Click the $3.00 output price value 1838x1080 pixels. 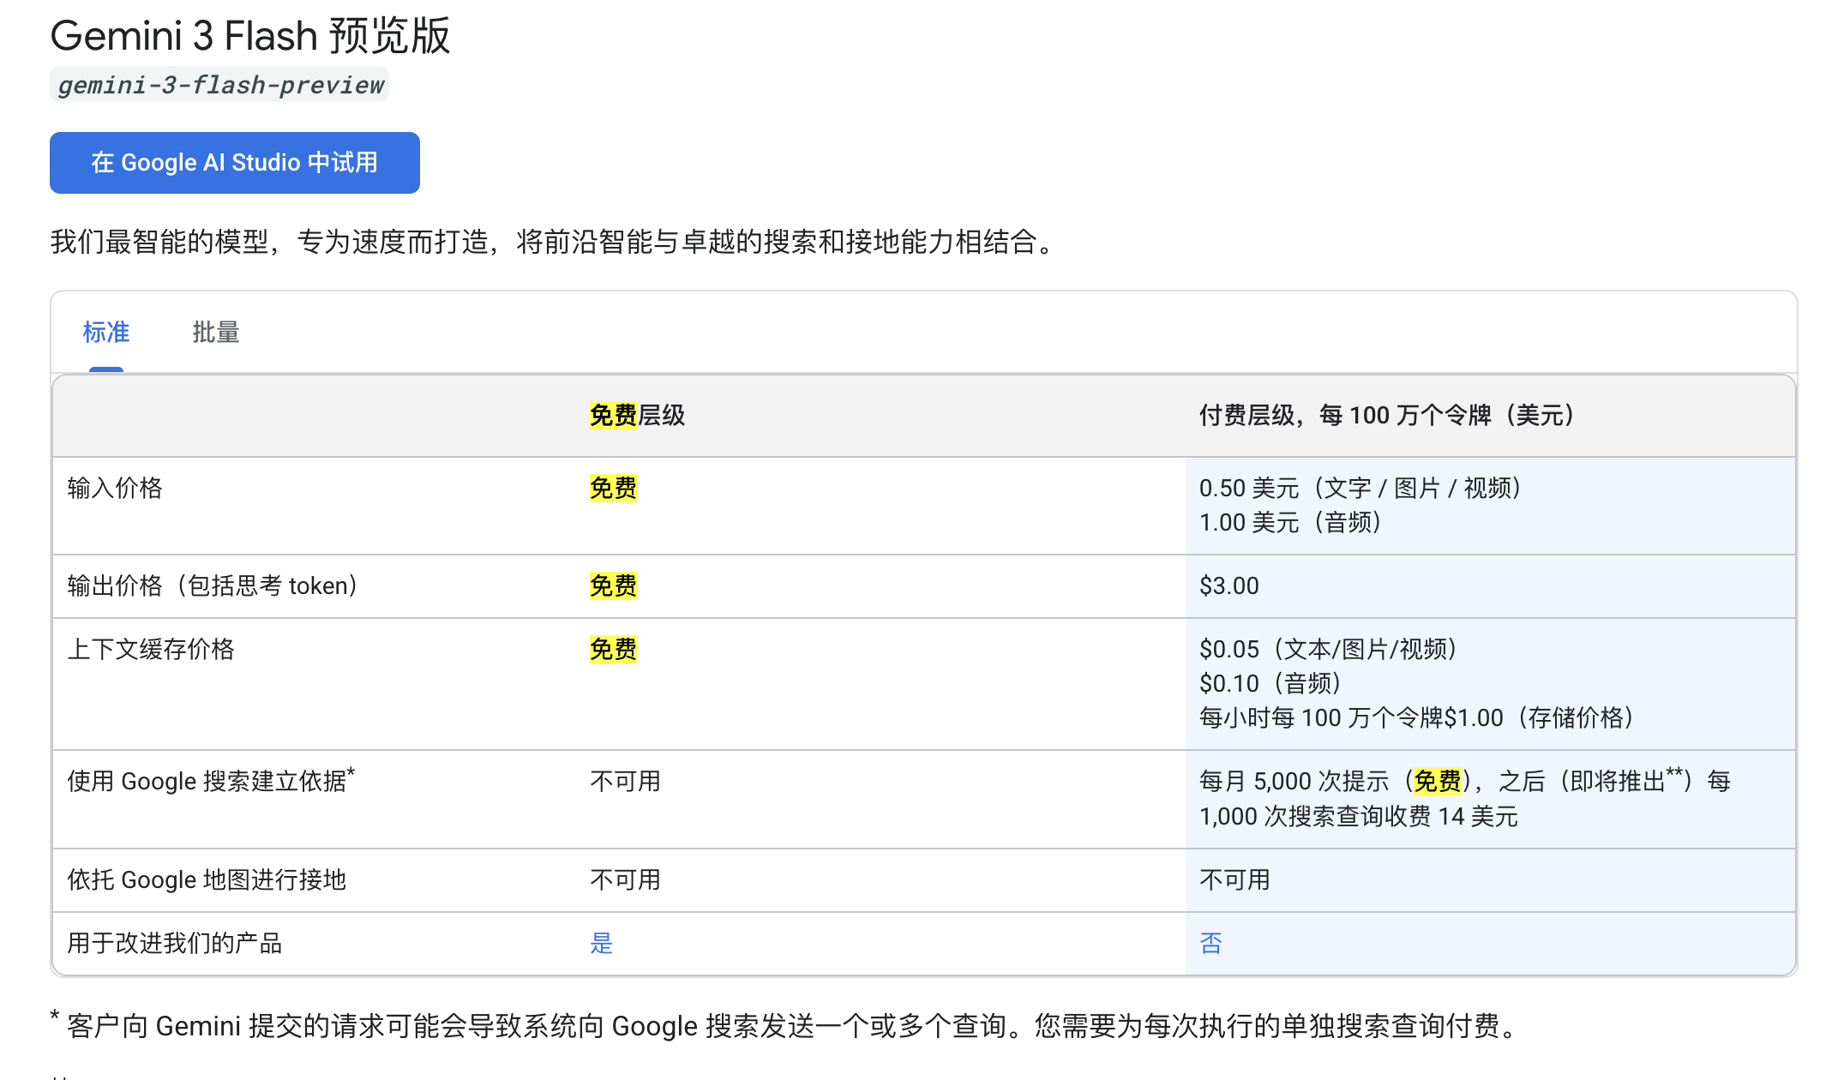(x=1229, y=586)
